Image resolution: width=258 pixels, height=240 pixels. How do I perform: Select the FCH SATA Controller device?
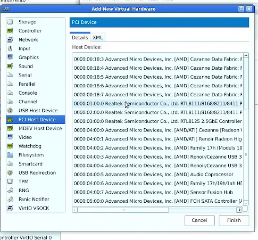click(x=158, y=201)
